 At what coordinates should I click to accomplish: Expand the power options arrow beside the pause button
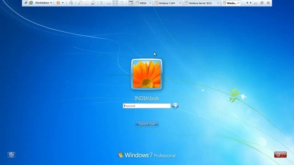click(63, 3)
